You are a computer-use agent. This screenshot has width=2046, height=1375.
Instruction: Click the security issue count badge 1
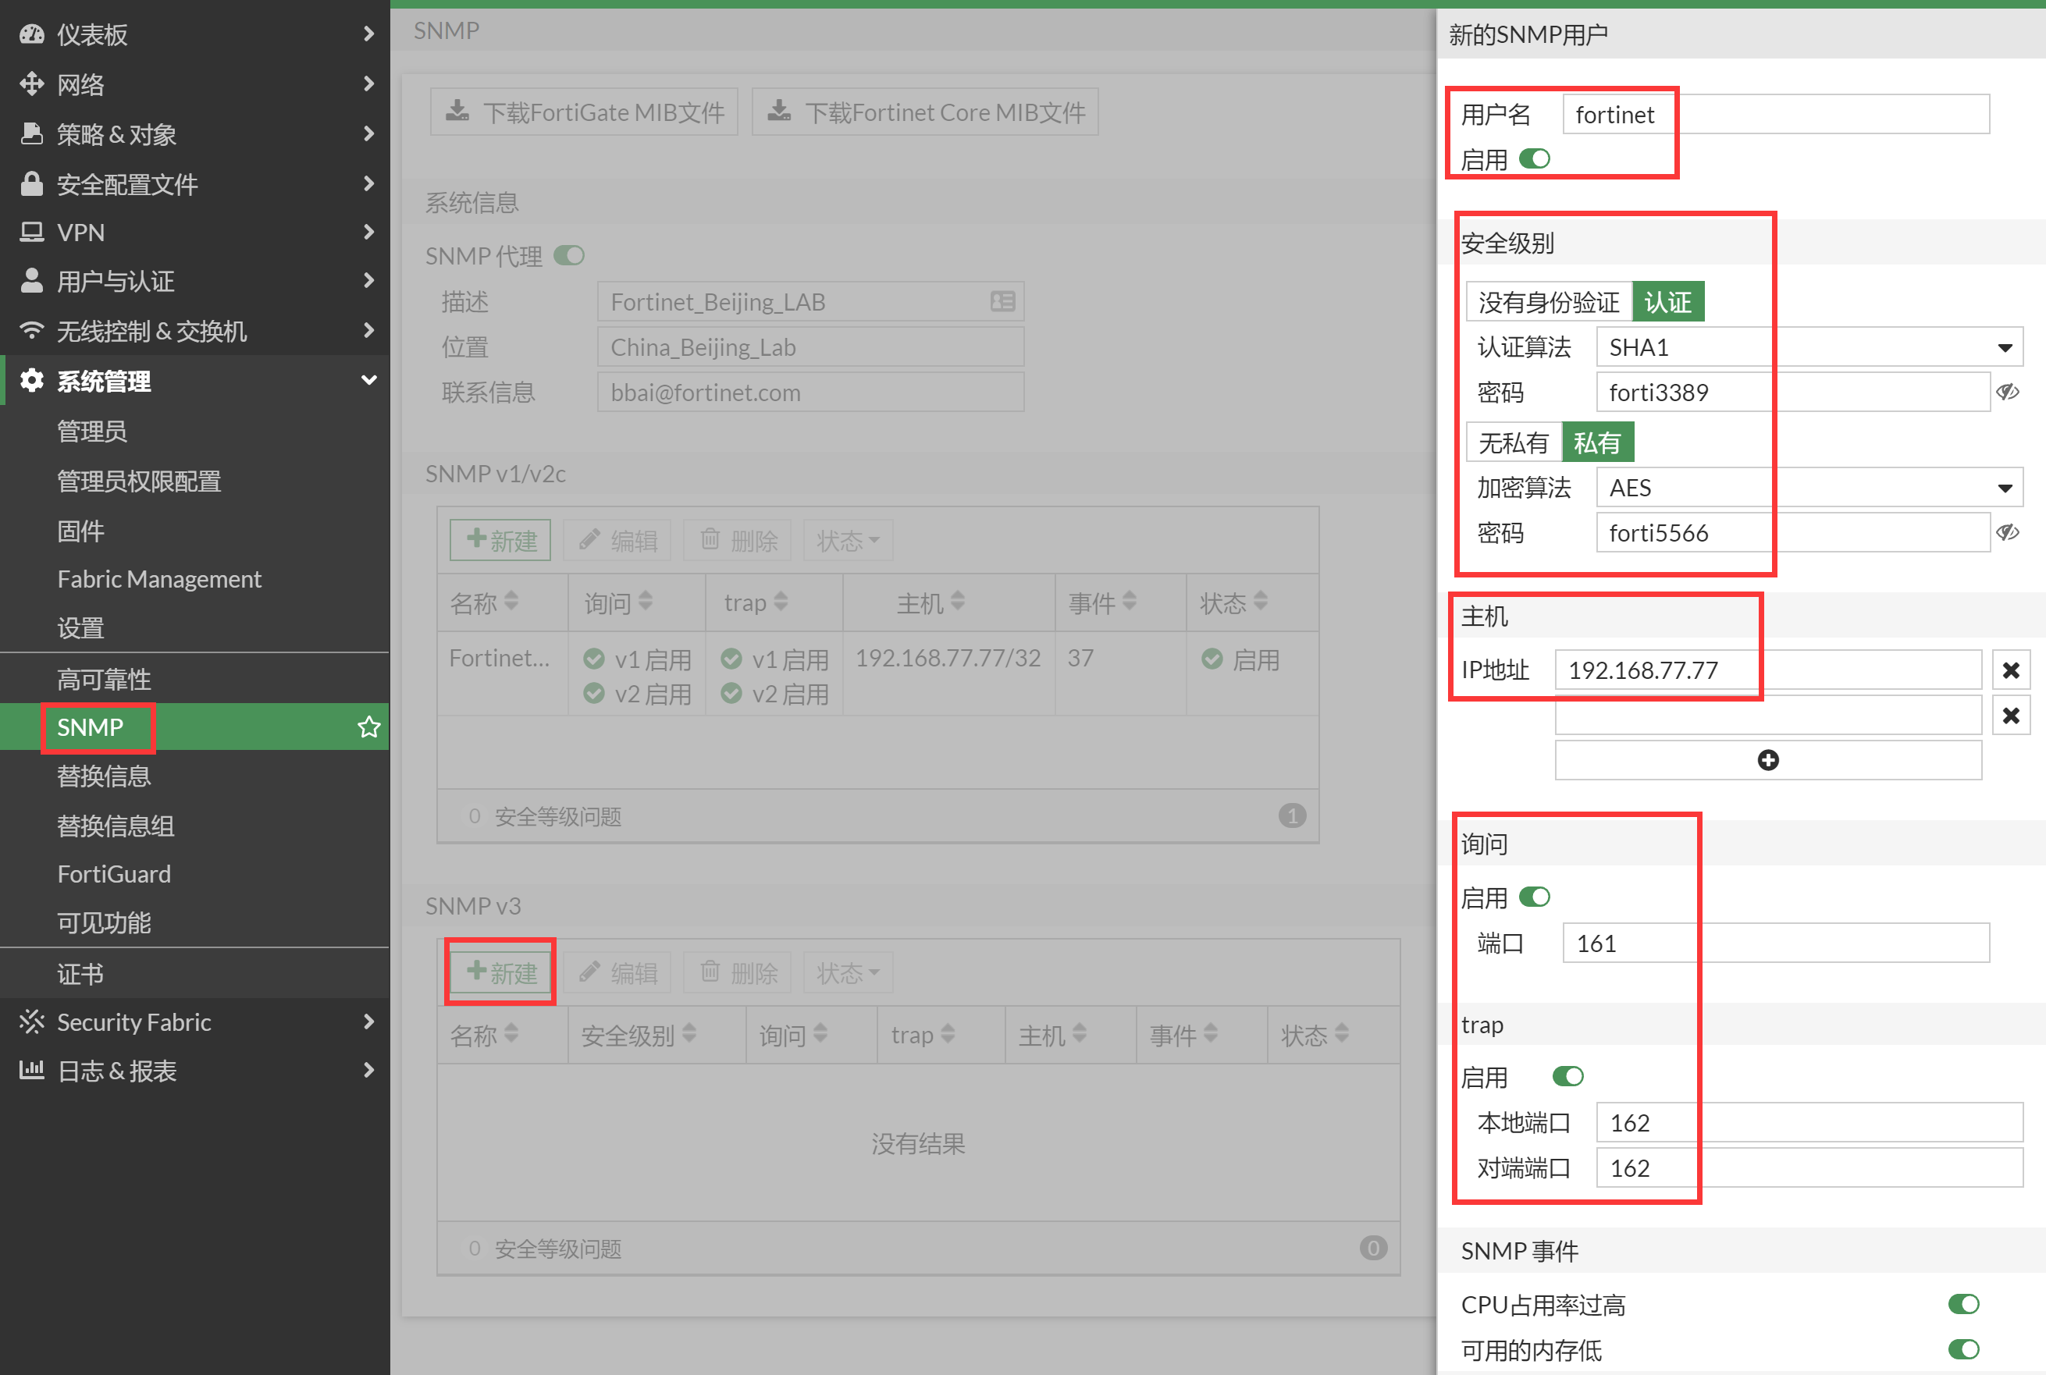[x=1292, y=815]
